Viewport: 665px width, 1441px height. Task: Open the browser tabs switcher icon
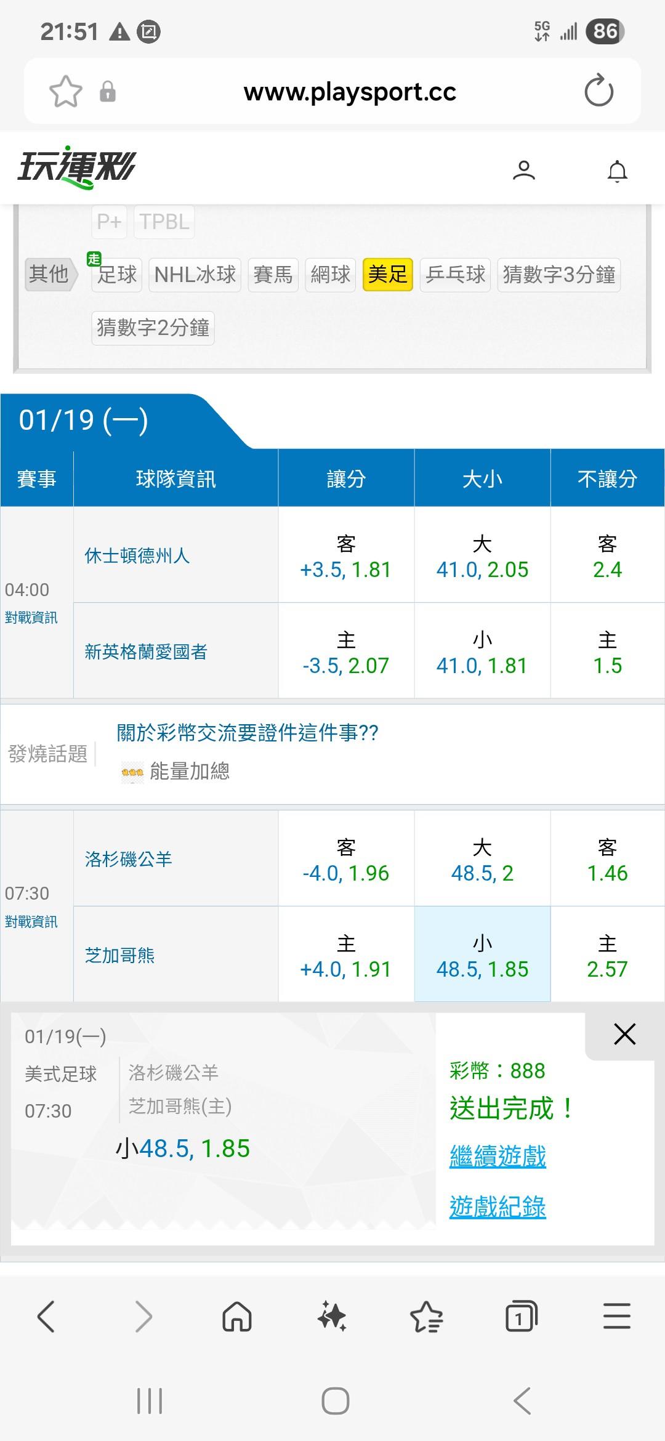point(521,1317)
